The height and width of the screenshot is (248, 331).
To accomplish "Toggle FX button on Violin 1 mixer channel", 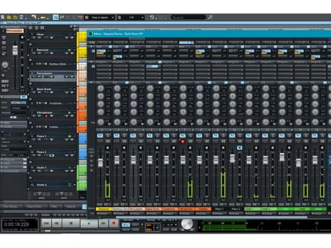I will pos(256,205).
